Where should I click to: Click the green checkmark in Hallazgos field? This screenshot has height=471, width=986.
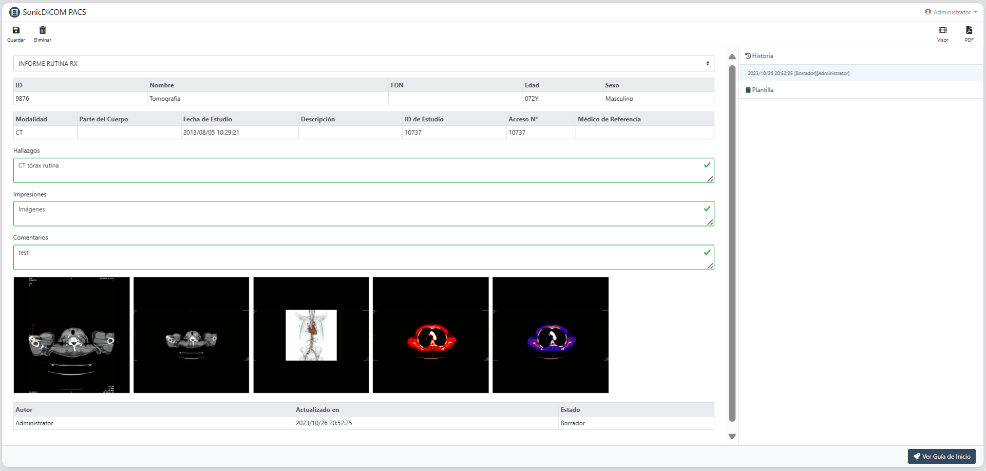click(707, 165)
